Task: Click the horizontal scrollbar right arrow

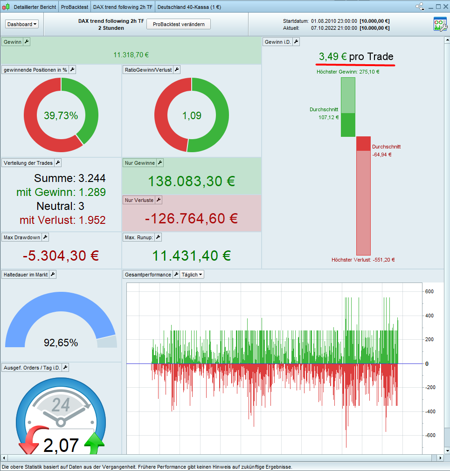Action: click(x=440, y=458)
